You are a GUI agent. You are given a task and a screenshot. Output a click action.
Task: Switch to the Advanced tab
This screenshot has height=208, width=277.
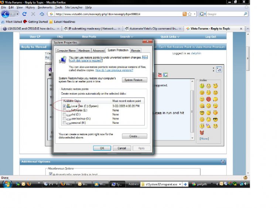coord(99,51)
